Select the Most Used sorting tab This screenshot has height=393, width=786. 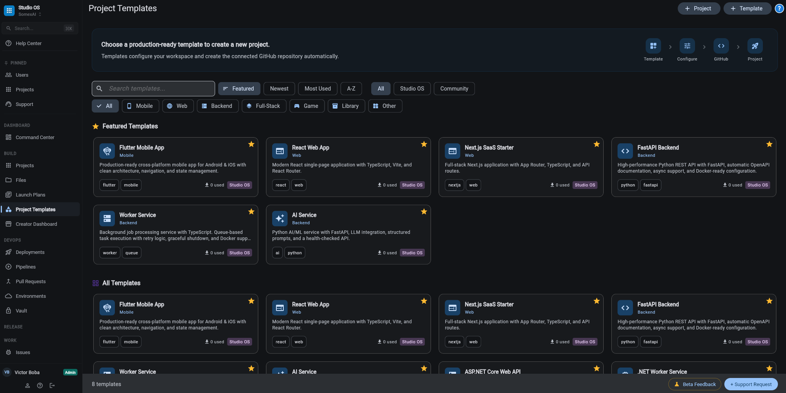[x=317, y=89]
